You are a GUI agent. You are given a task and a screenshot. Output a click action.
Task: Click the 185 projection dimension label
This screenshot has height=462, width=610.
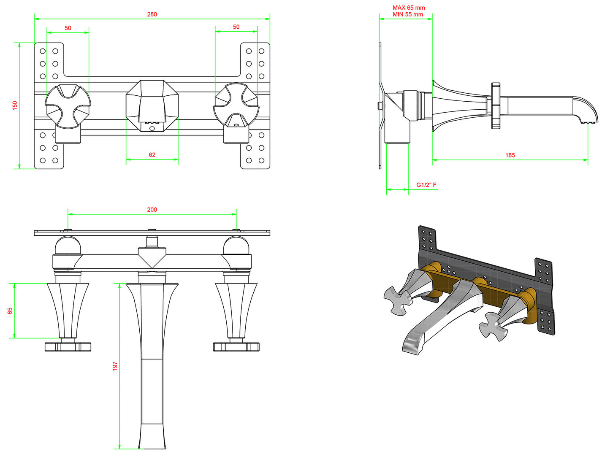[510, 155]
